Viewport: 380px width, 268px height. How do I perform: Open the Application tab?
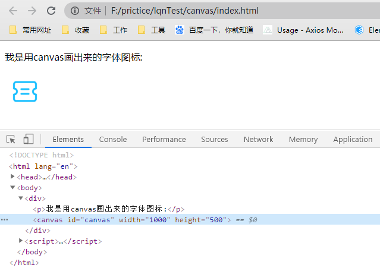353,140
